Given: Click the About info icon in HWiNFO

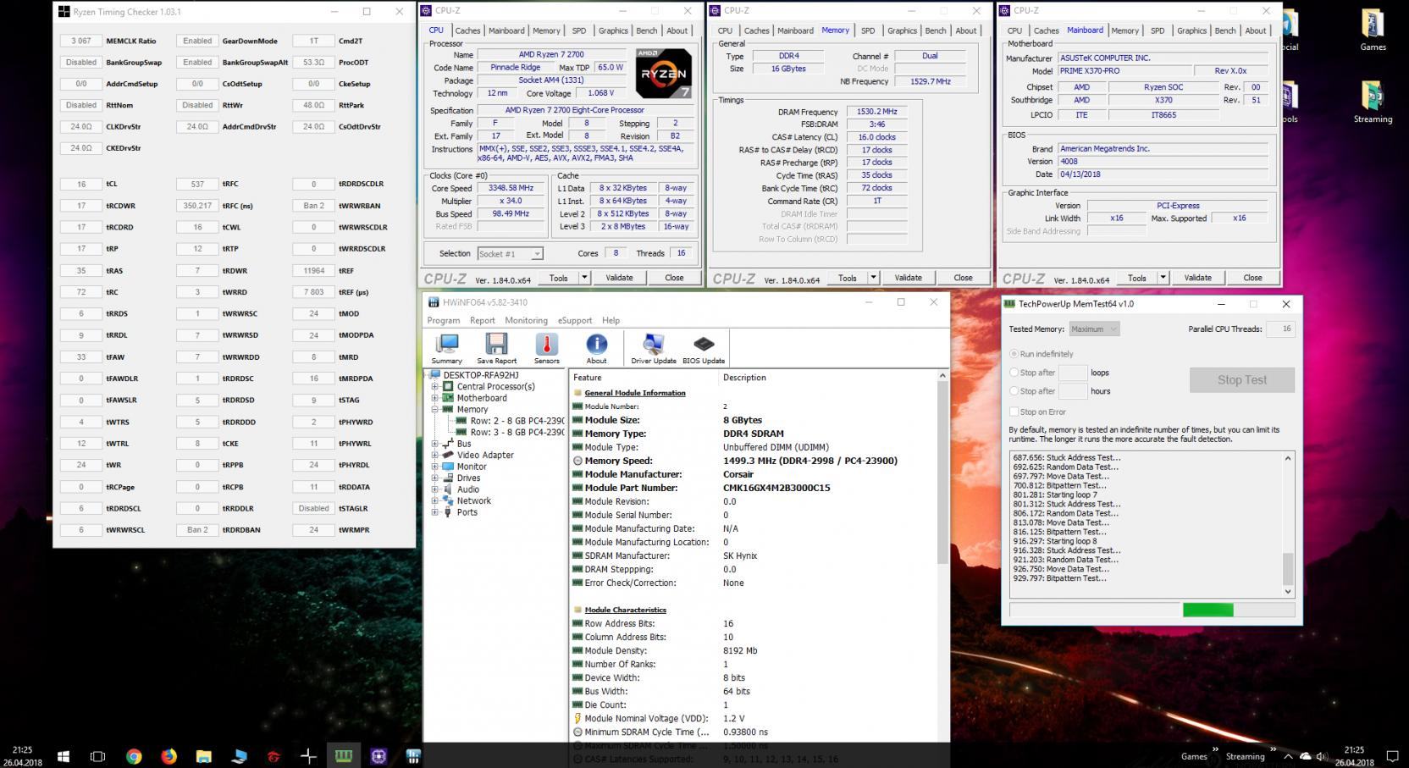Looking at the screenshot, I should 596,348.
